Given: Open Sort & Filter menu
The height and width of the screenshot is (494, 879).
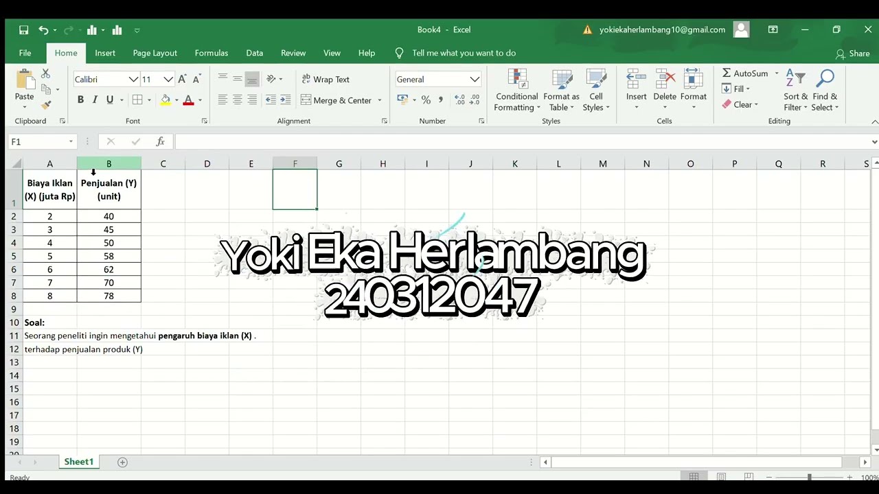Looking at the screenshot, I should 796,91.
